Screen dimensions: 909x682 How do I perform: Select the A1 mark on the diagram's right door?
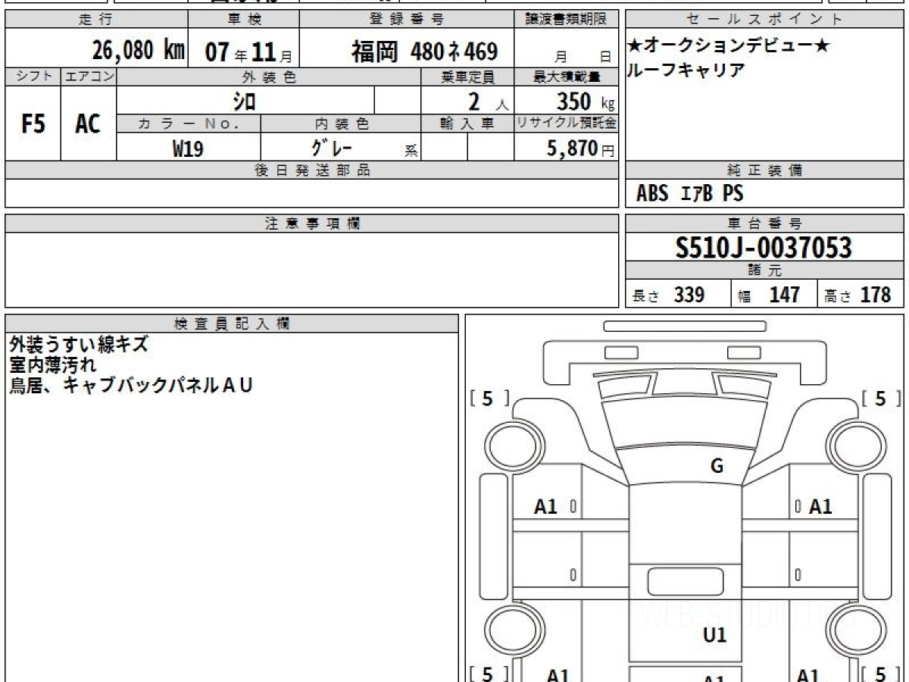coord(820,507)
